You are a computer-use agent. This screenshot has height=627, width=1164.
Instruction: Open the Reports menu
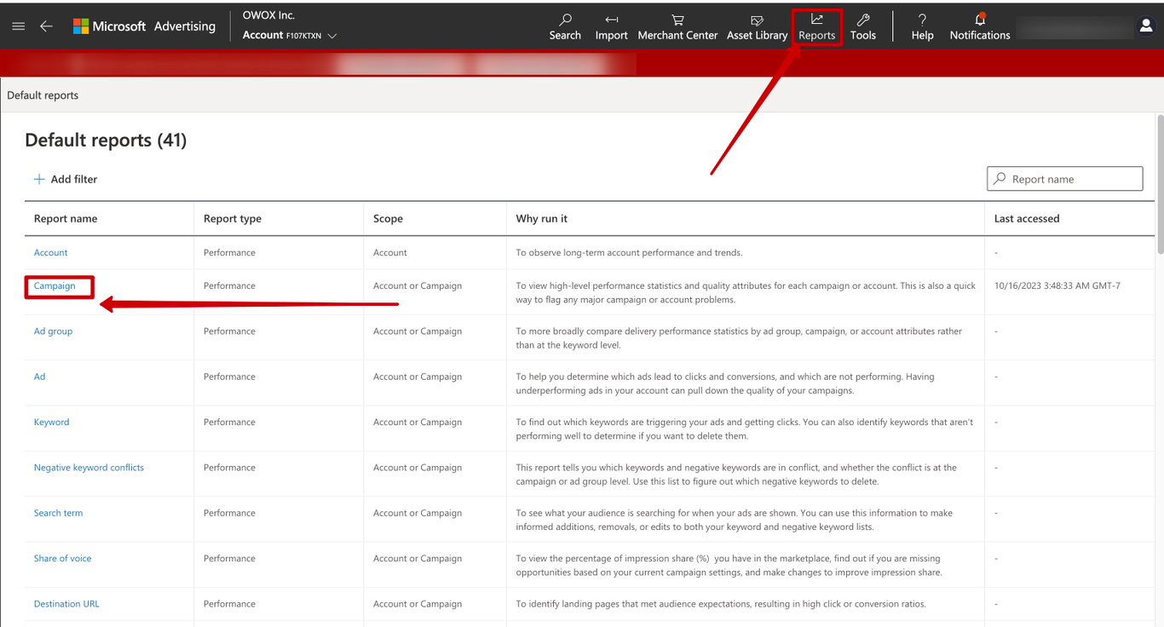coord(816,26)
